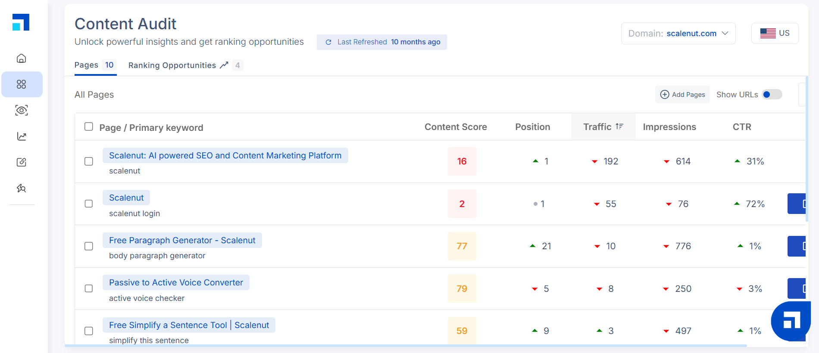
Task: Sort by Traffic column header
Action: tap(603, 127)
